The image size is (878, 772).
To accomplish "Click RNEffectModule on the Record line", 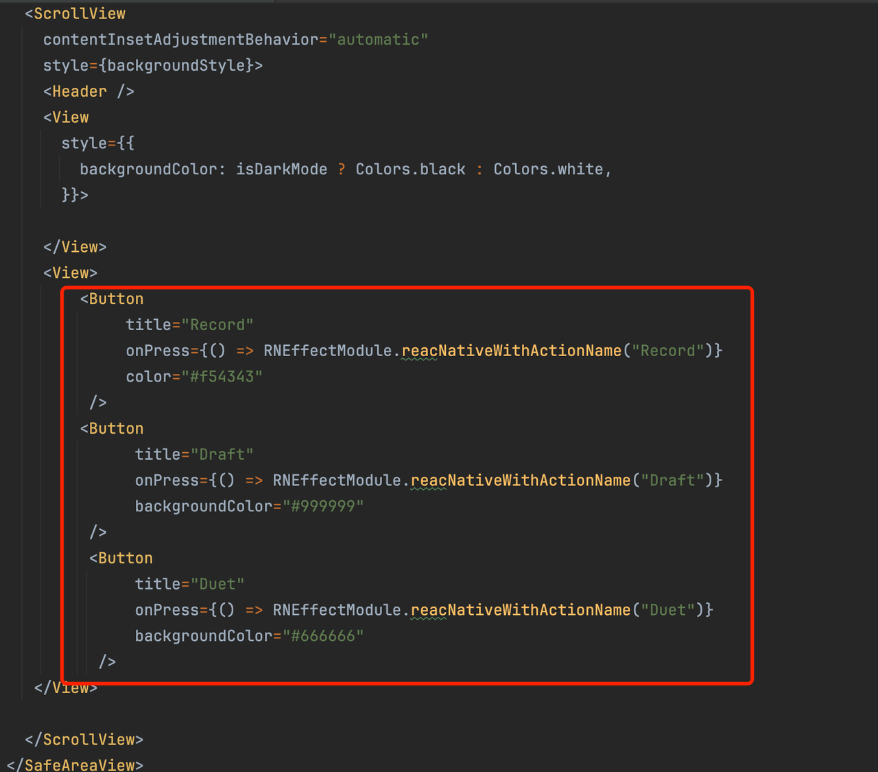I will pyautogui.click(x=327, y=351).
